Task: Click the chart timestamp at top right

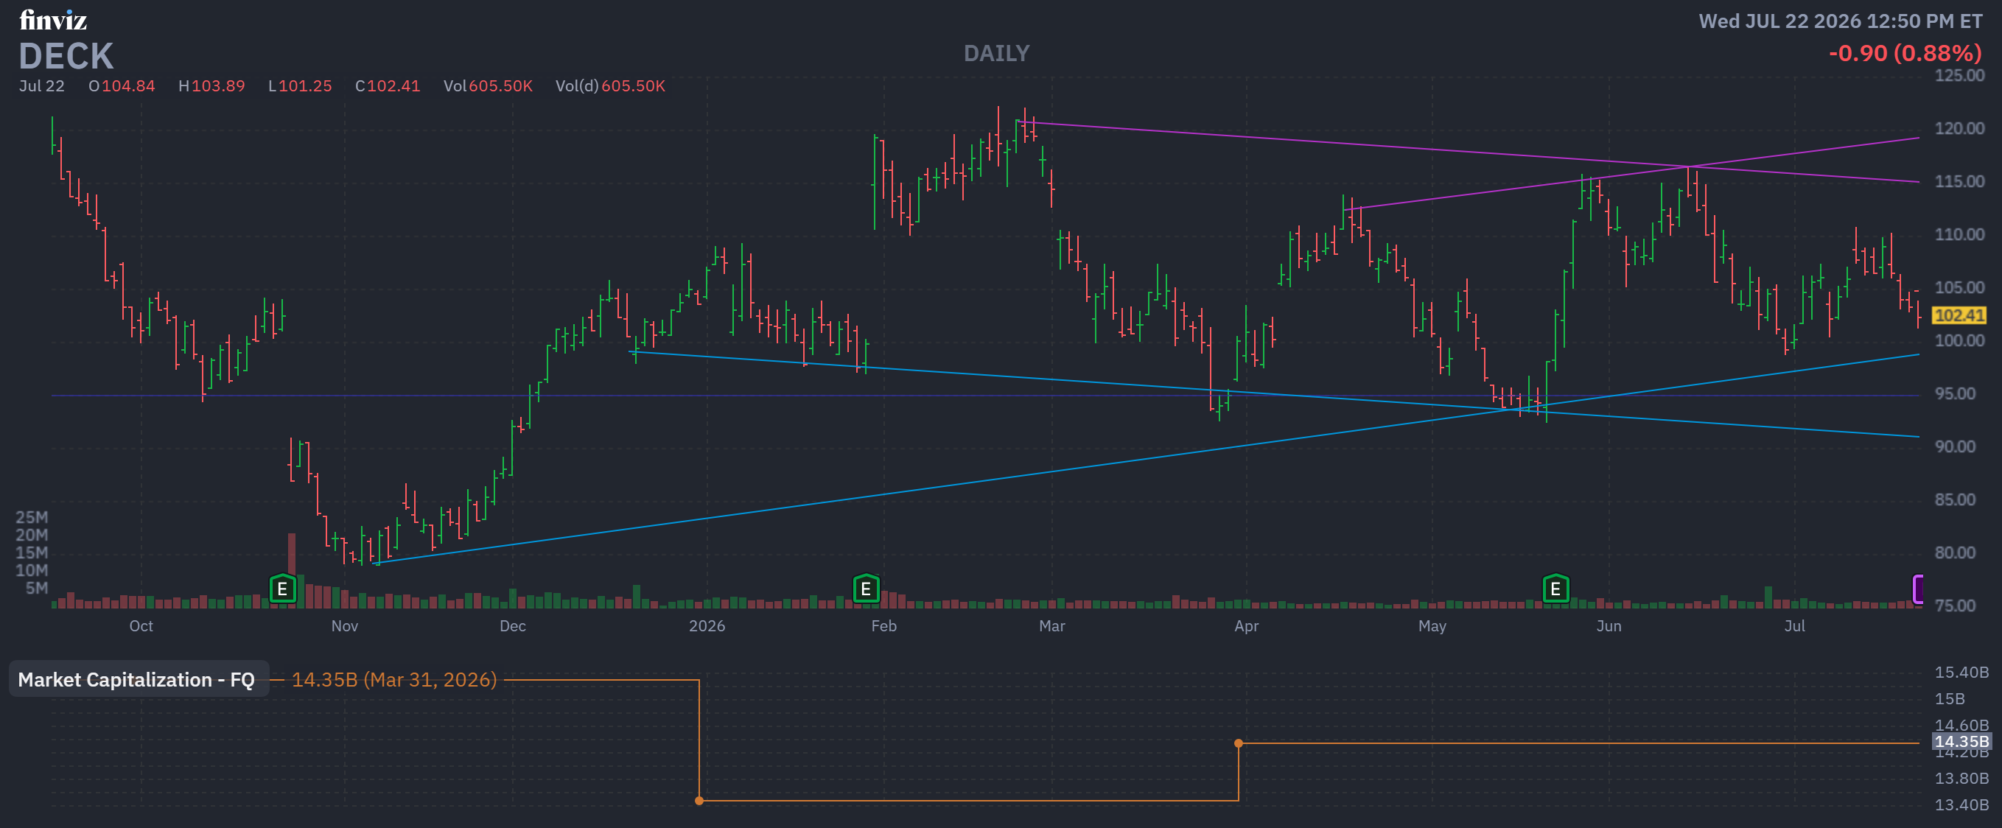Action: (1841, 21)
